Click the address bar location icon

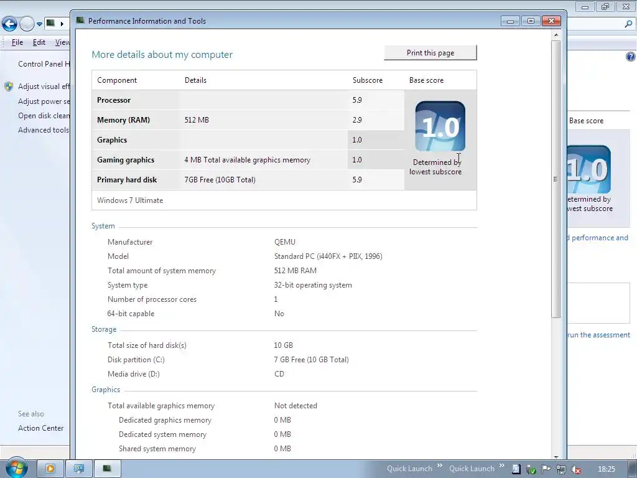[51, 23]
